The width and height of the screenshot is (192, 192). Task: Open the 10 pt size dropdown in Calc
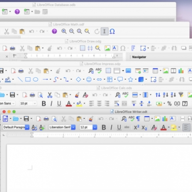tap(35, 104)
